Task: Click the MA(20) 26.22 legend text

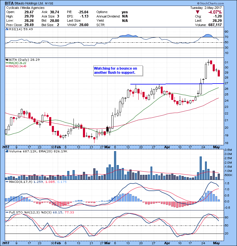Action: click(17, 63)
